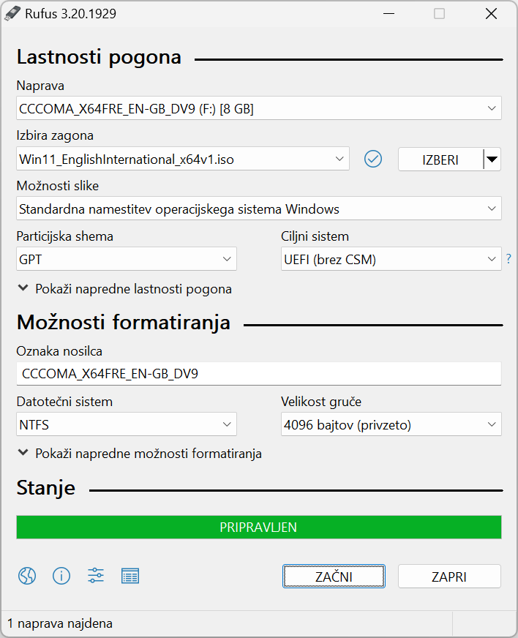Open the language globe icon

27,576
